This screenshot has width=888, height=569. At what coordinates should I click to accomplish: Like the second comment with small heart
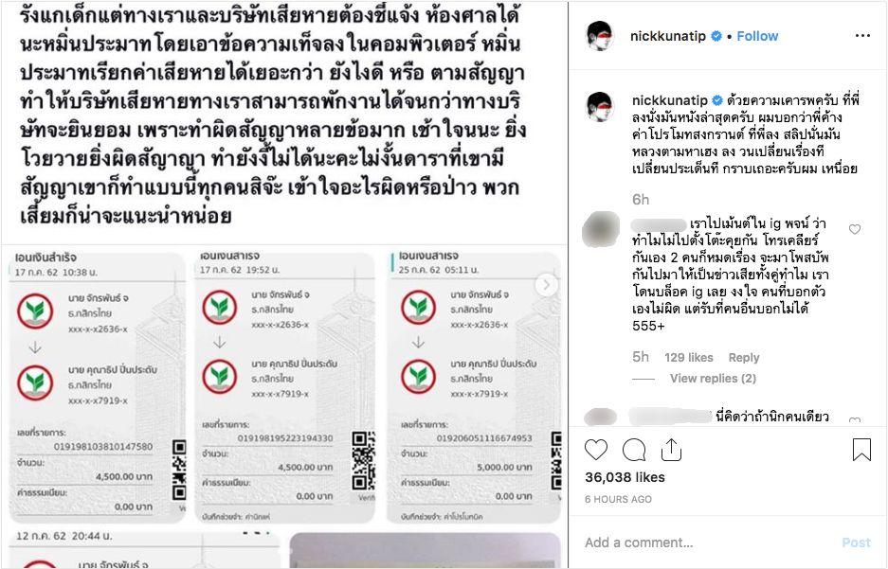pos(855,420)
